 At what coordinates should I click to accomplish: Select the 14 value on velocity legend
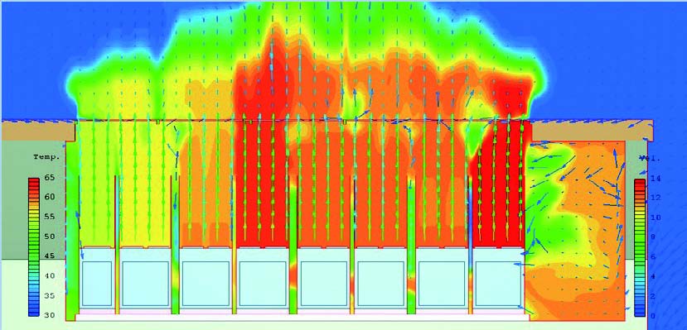click(655, 179)
